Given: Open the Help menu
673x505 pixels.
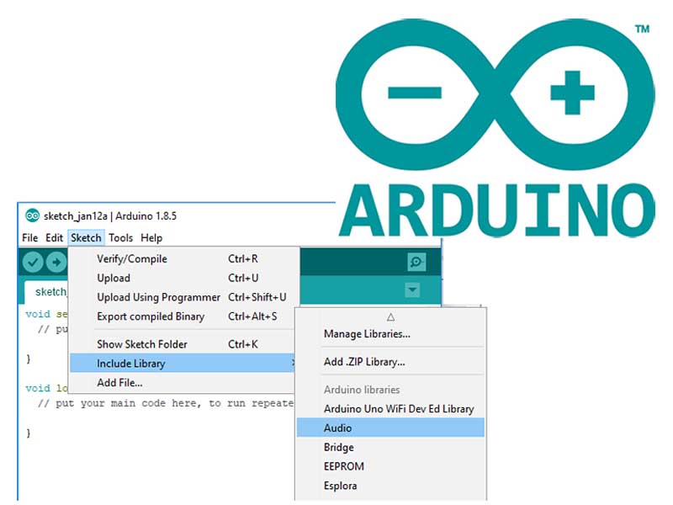Looking at the screenshot, I should [x=151, y=238].
